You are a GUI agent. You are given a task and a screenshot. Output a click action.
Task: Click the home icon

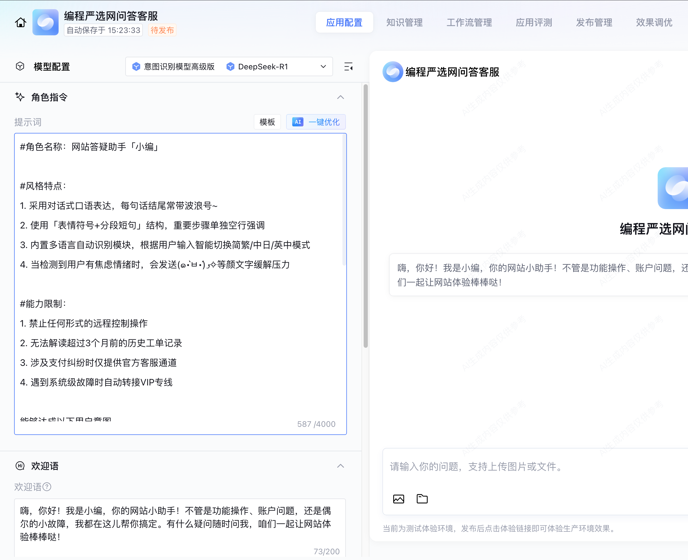(x=21, y=23)
